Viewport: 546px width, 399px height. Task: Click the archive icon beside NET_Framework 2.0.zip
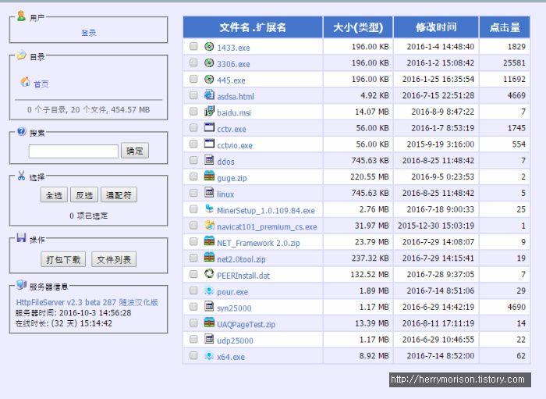click(209, 241)
